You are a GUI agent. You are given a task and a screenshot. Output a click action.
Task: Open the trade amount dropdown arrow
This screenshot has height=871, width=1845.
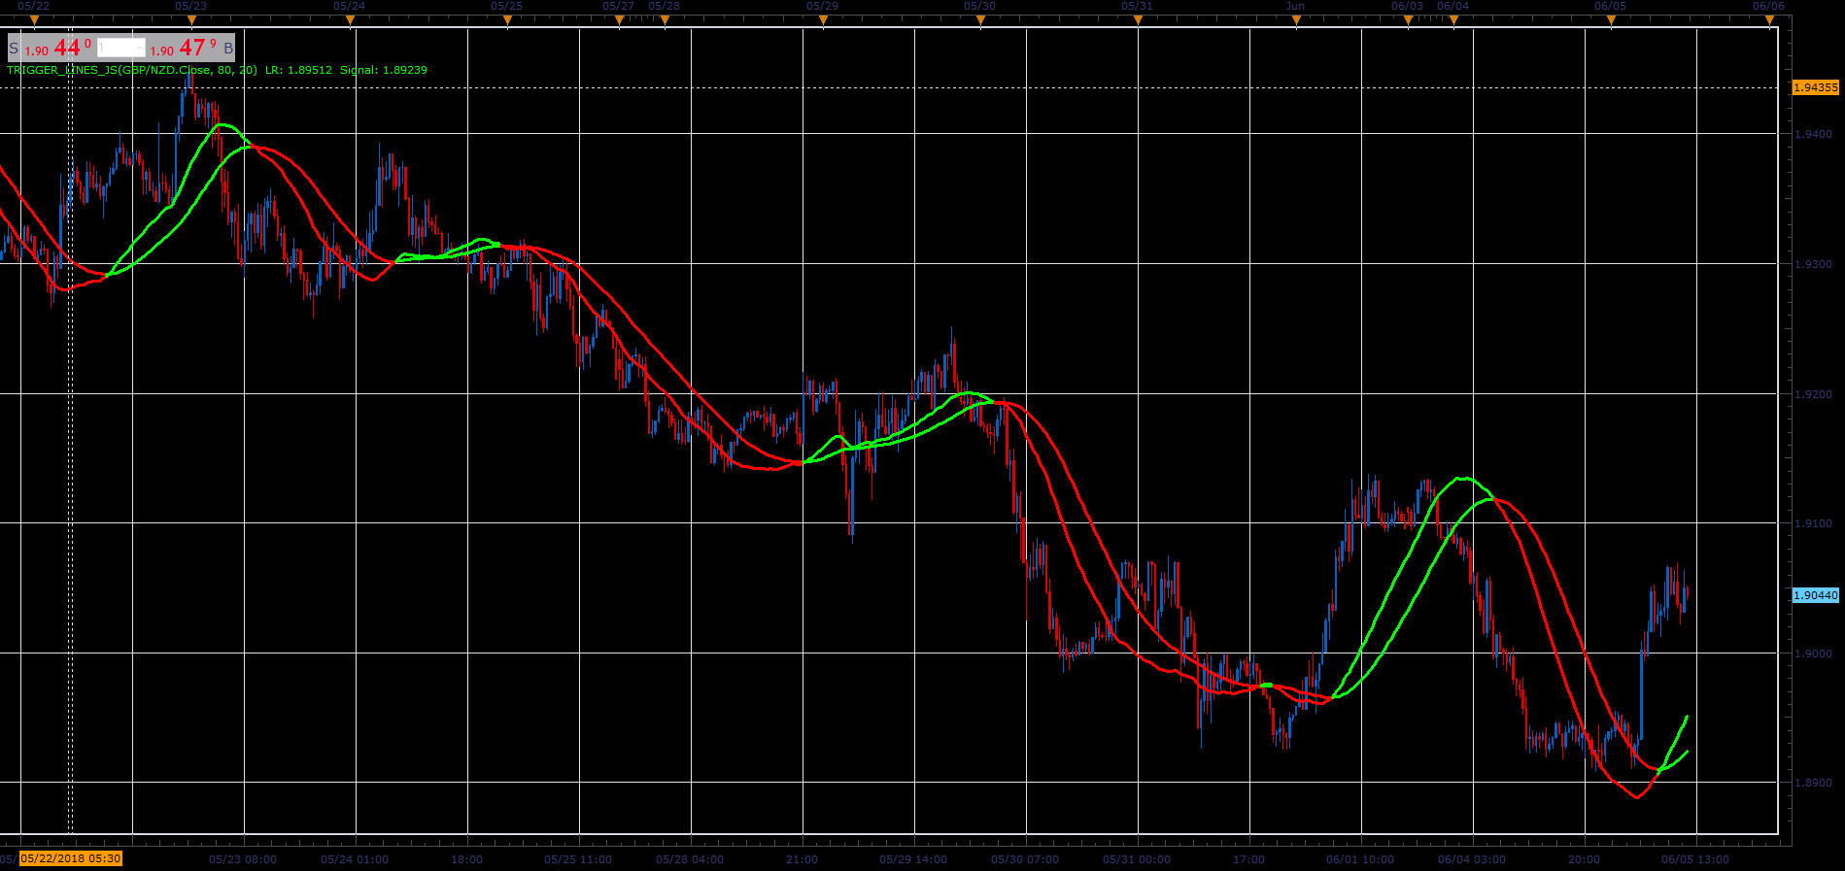coord(139,48)
